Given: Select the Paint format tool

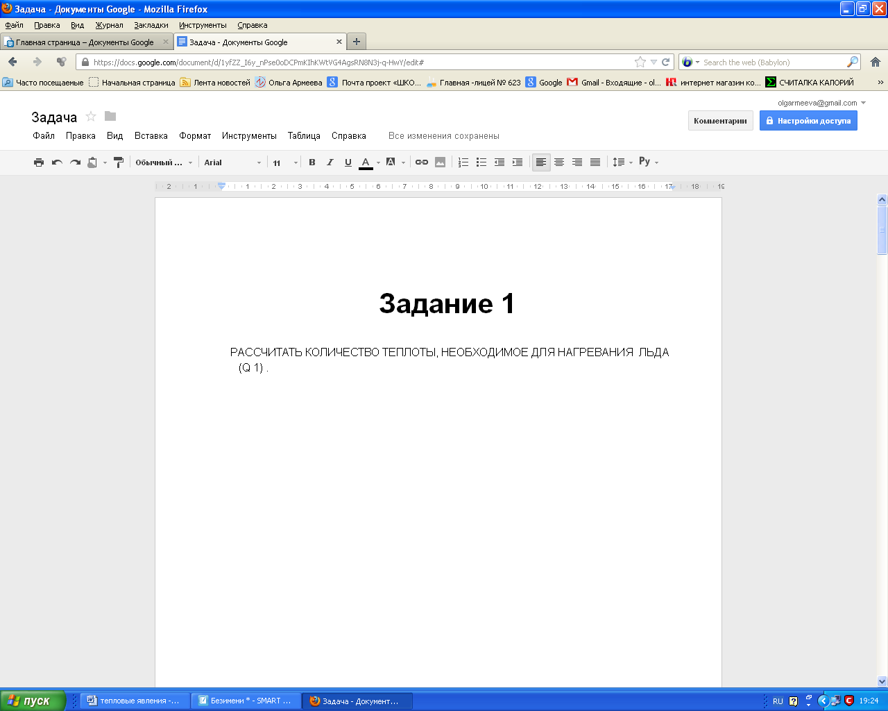Looking at the screenshot, I should [119, 162].
